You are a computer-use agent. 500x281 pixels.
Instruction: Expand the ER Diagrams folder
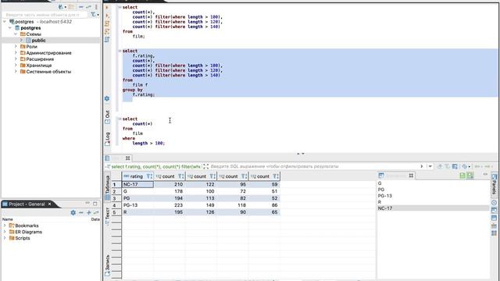[x=5, y=232]
